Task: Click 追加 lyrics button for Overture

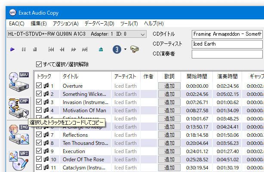Action: pos(169,86)
